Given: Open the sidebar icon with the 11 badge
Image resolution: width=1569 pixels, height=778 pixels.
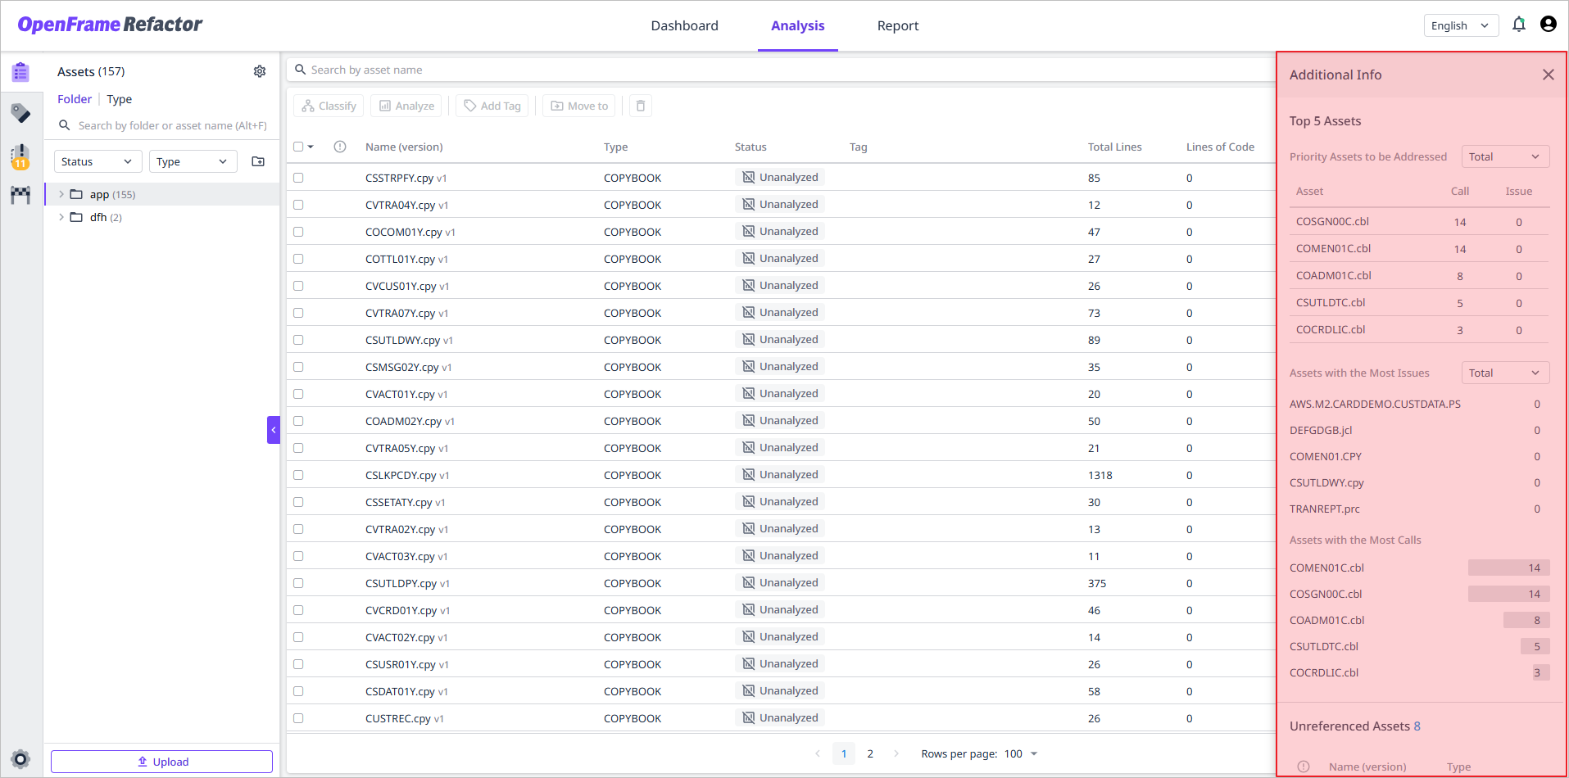Looking at the screenshot, I should coord(20,156).
